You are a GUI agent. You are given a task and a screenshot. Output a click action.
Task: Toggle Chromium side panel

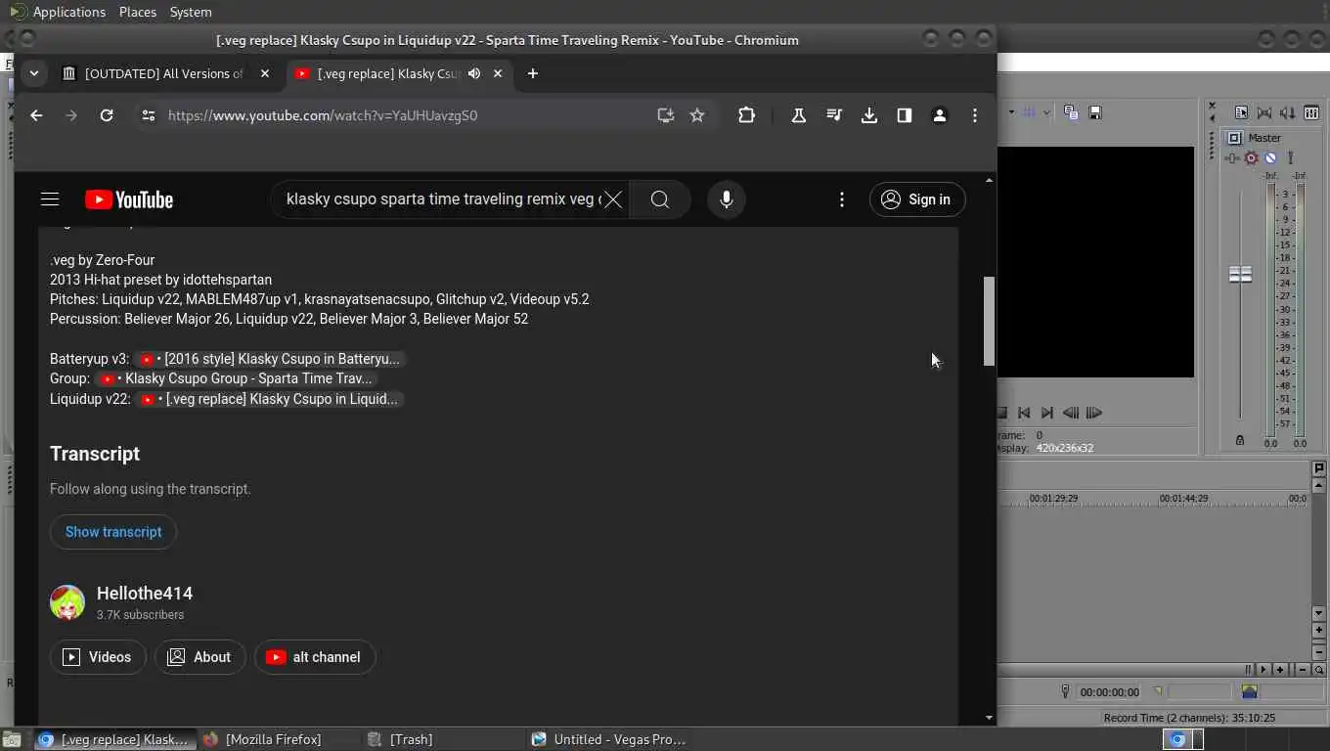(905, 115)
